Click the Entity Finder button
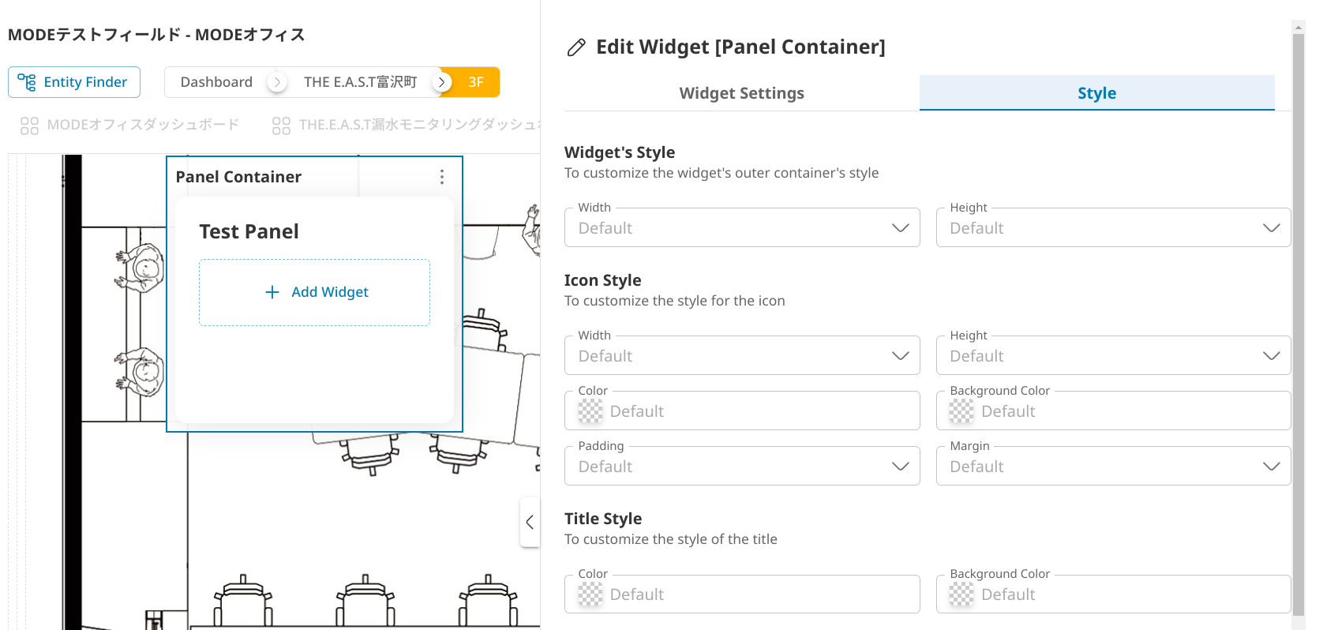Screen dimensions: 1323x630 pyautogui.click(x=74, y=82)
